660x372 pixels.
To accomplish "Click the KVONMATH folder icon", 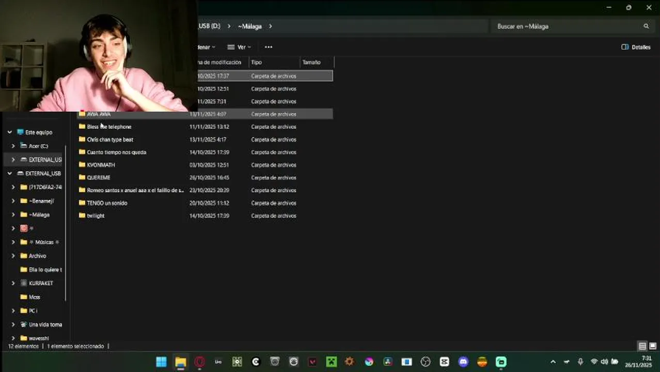I will pyautogui.click(x=82, y=165).
